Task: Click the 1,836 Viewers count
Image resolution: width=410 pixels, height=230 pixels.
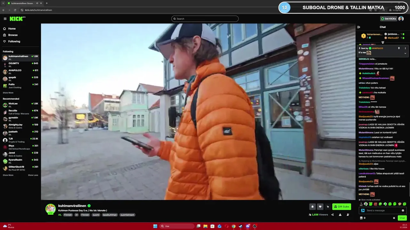Action: tap(318, 215)
